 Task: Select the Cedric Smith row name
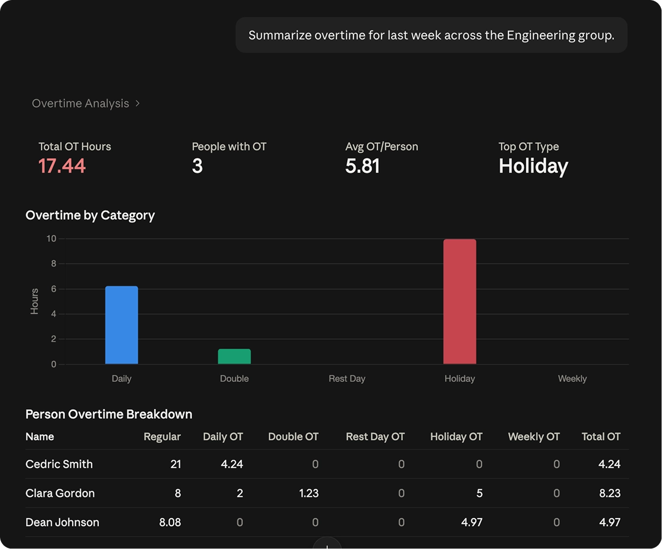coord(59,464)
